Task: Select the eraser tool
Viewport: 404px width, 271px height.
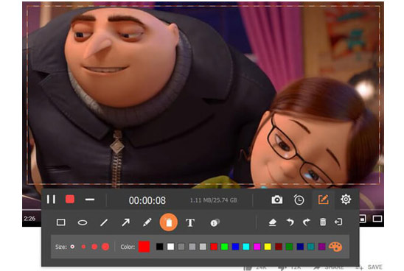Action: pos(272,222)
